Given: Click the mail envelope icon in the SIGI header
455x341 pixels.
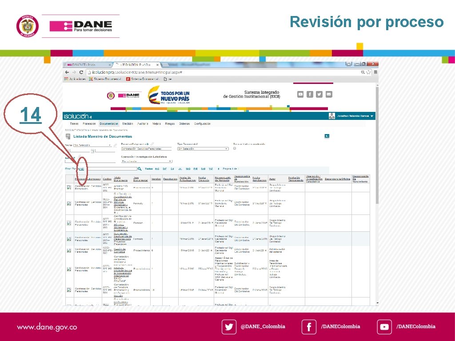Looking at the screenshot, I should click(x=329, y=94).
